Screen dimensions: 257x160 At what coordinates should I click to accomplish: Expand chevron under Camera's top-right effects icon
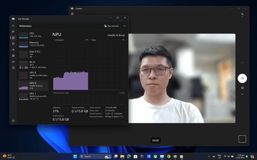coord(242,16)
